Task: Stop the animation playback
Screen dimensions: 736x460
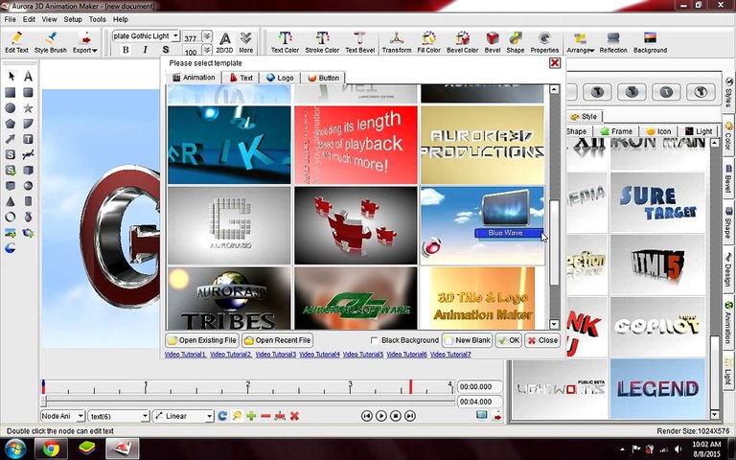Action: tap(396, 416)
